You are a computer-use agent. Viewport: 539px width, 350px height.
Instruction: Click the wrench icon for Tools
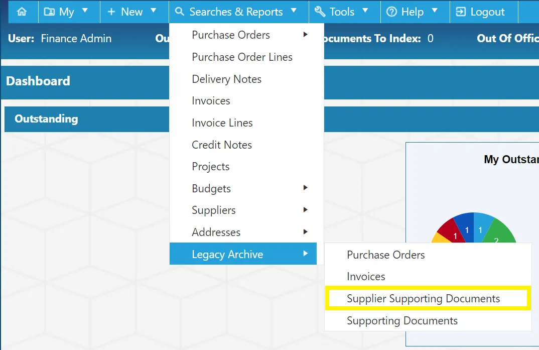pyautogui.click(x=320, y=12)
